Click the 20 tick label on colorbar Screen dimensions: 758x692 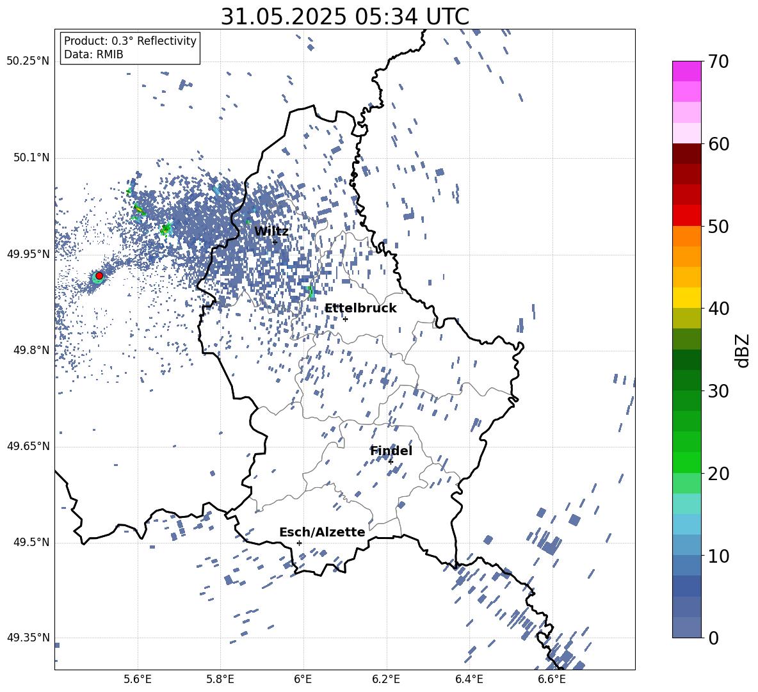718,473
